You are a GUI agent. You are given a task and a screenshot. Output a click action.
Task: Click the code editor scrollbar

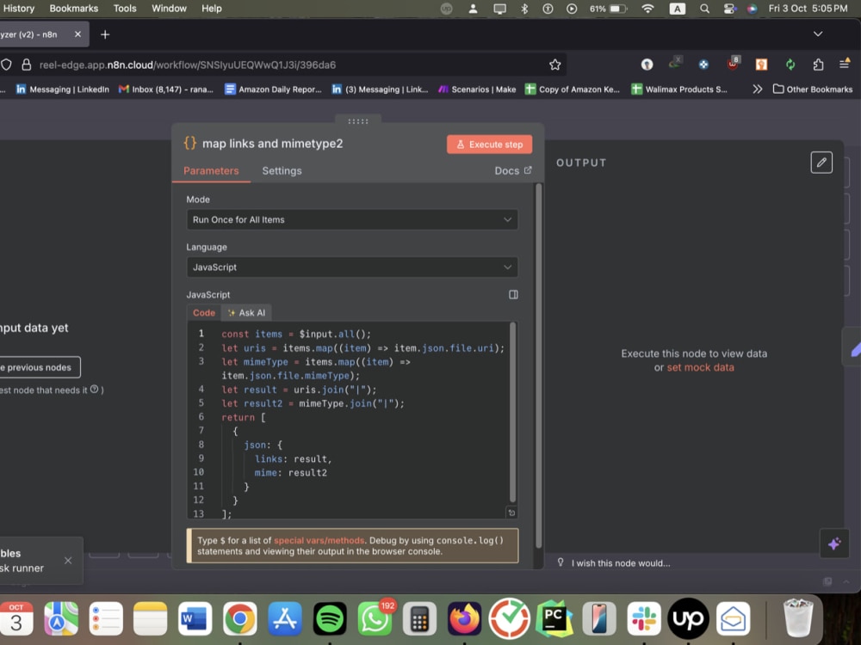pyautogui.click(x=512, y=413)
